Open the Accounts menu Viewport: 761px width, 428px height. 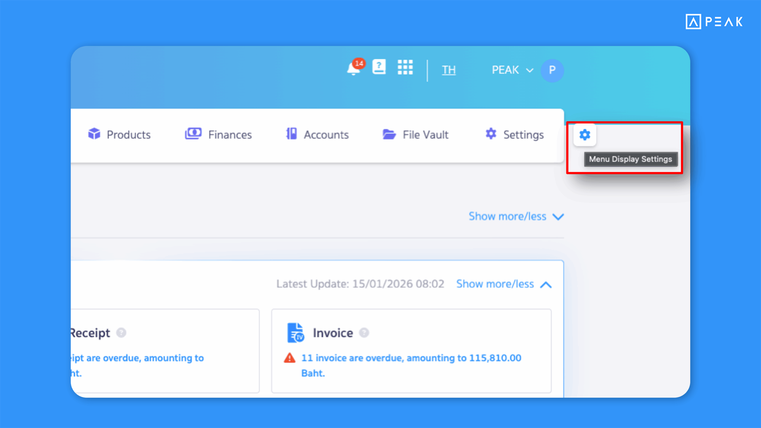(x=317, y=135)
